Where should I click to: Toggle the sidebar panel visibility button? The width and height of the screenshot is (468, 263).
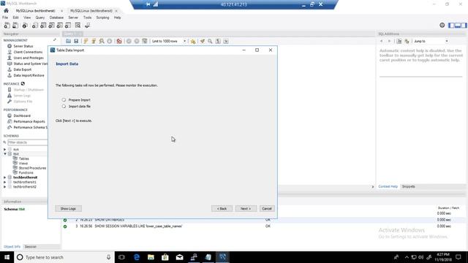click(452, 26)
